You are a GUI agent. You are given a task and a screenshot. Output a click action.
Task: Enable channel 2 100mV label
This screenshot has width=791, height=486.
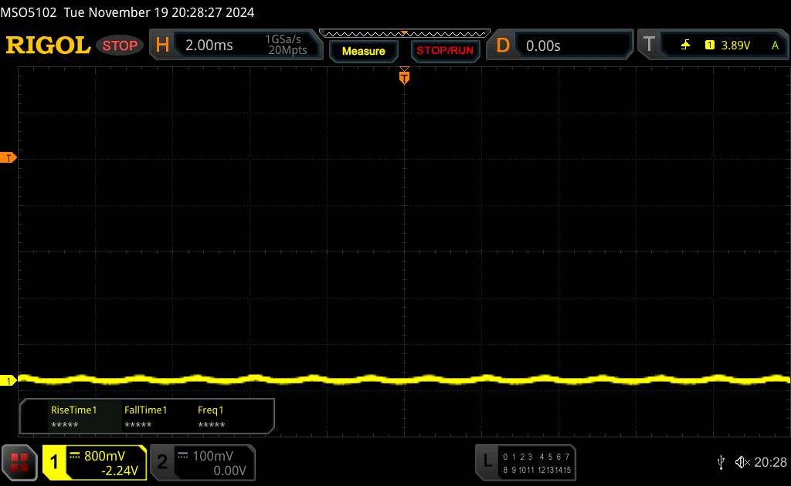(x=213, y=456)
